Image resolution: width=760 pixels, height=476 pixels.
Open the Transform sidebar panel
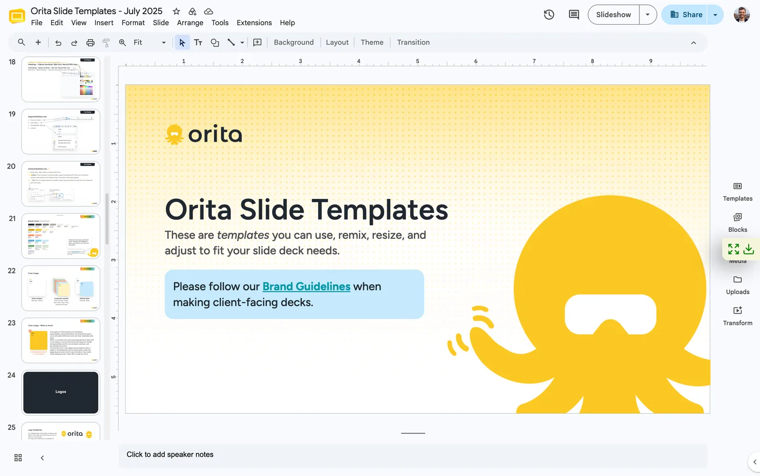(738, 316)
